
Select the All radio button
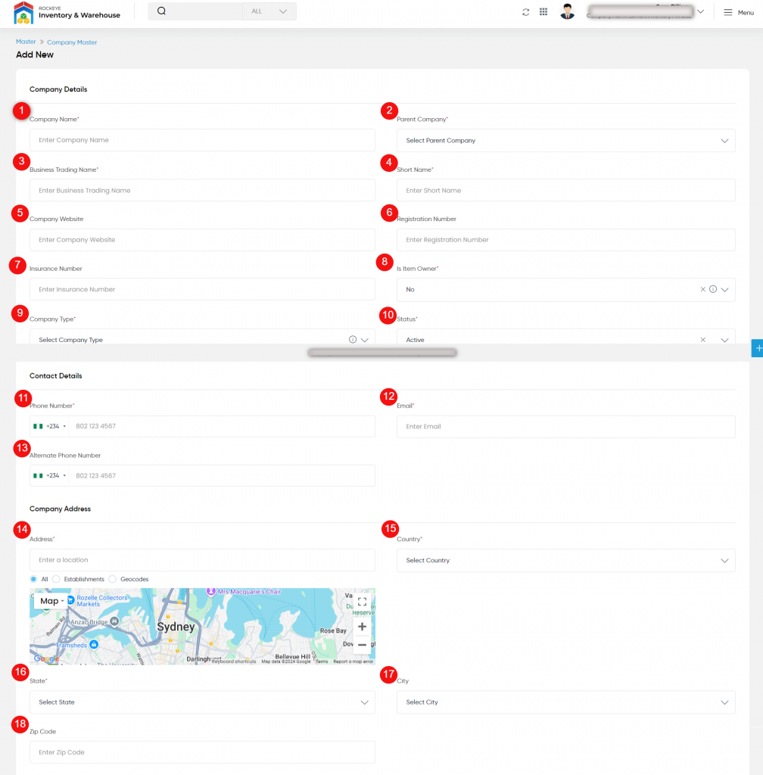click(33, 579)
